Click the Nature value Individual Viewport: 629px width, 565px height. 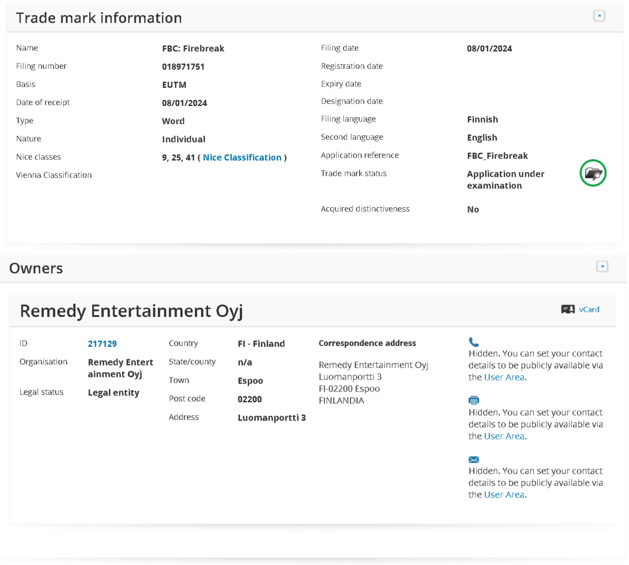[184, 139]
